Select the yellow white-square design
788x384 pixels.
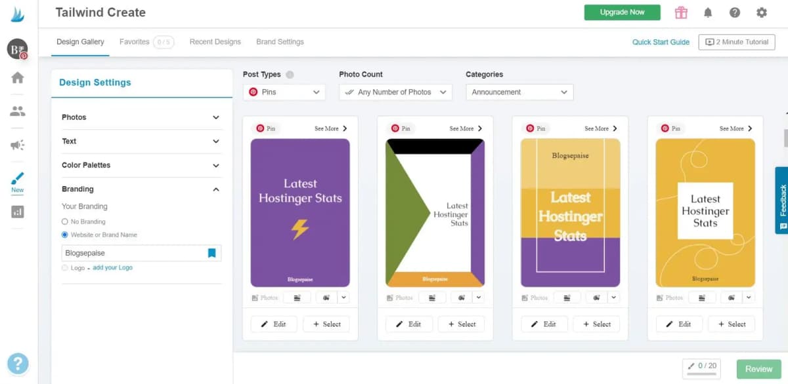tap(732, 324)
